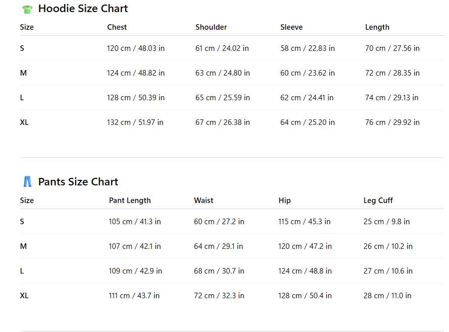The width and height of the screenshot is (449, 332).
Task: Click the 132 cm / 51.97 in chest cell
Action: (135, 122)
